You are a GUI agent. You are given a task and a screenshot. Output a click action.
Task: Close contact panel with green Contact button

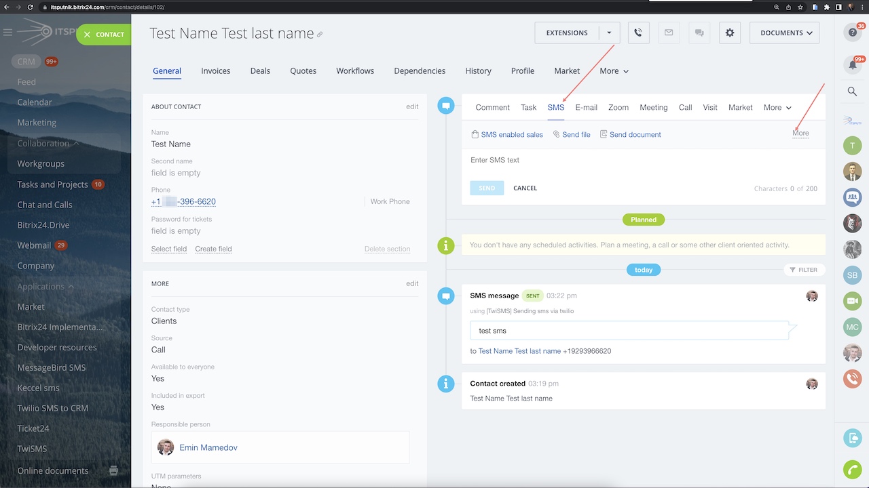pyautogui.click(x=104, y=35)
